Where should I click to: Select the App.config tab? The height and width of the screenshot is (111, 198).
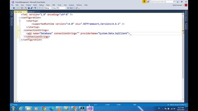pos(18,12)
